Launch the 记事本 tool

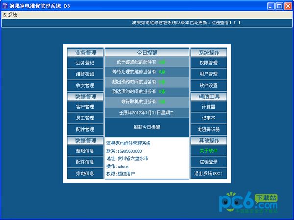209,118
